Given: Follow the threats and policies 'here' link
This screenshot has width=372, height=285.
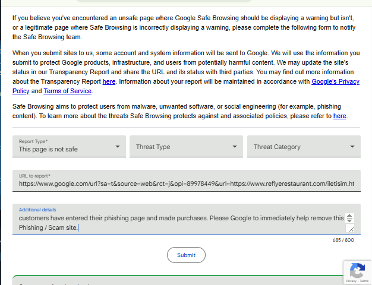Looking at the screenshot, I should click(339, 116).
